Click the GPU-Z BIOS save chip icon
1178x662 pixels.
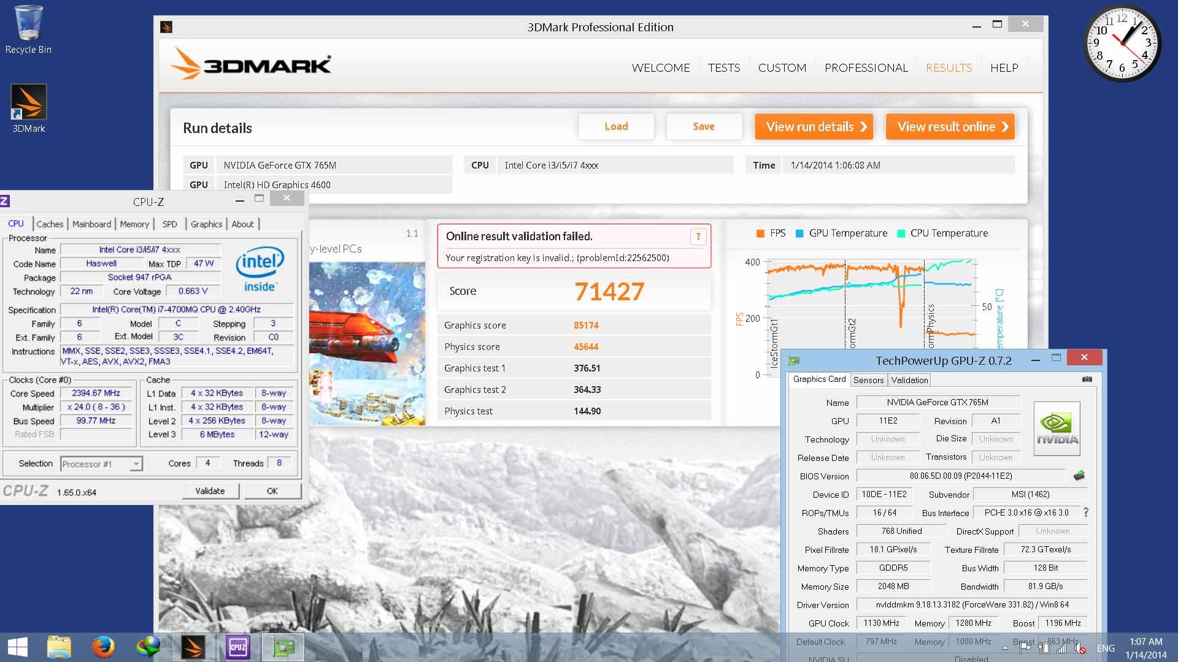click(x=1079, y=476)
